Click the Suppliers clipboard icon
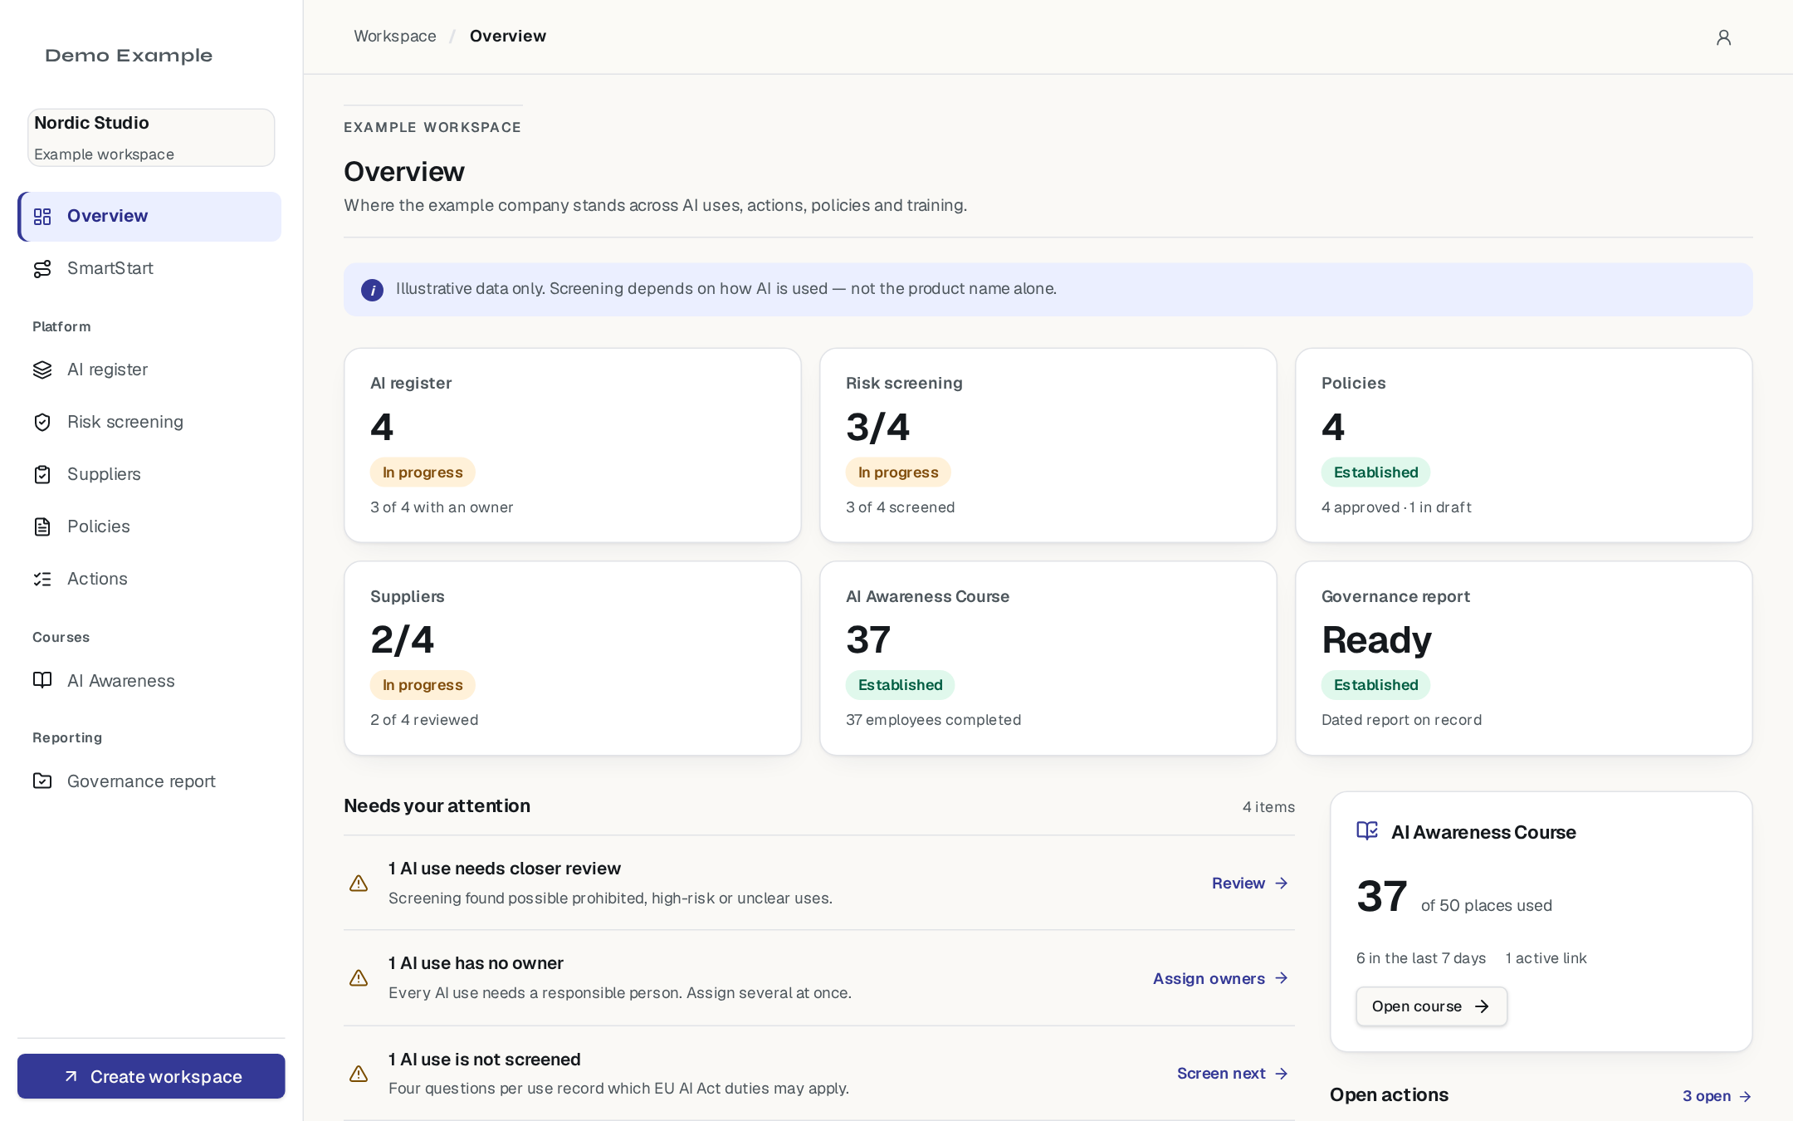Screen dimensions: 1793x1121 (x=42, y=475)
